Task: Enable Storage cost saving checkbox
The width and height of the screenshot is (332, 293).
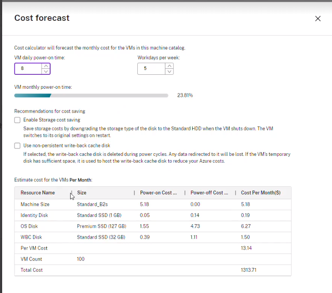Action: click(x=17, y=120)
